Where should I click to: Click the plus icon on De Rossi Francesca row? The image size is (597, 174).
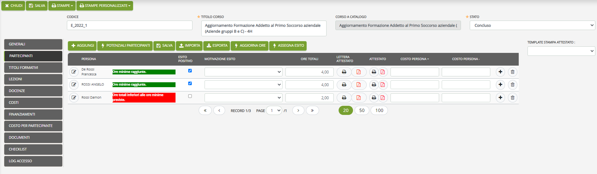[500, 72]
